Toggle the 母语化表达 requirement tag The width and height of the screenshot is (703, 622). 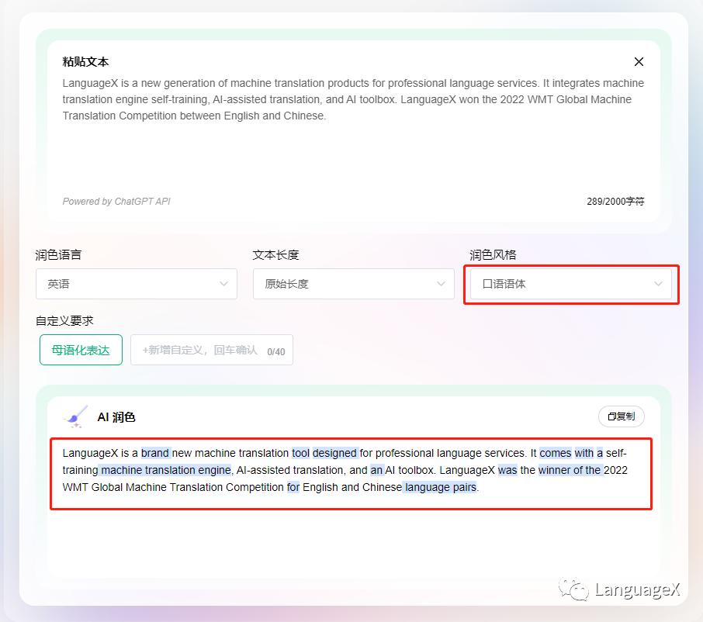pyautogui.click(x=81, y=350)
